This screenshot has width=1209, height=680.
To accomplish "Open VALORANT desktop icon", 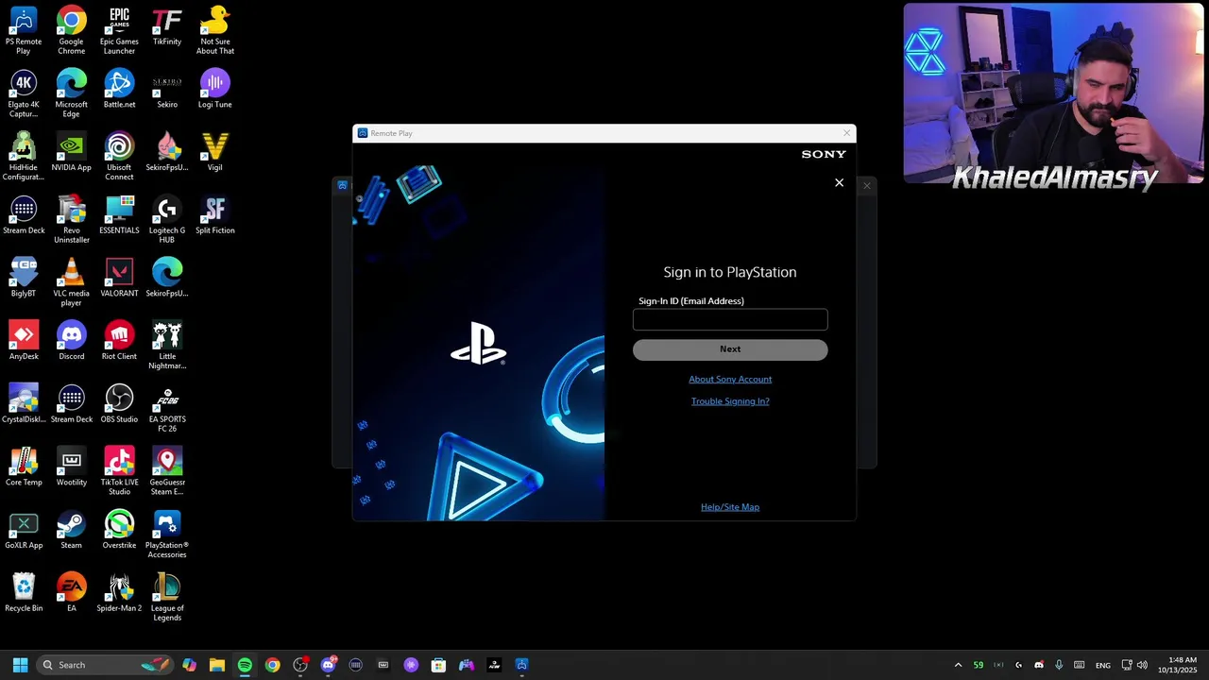I will coord(119,279).
